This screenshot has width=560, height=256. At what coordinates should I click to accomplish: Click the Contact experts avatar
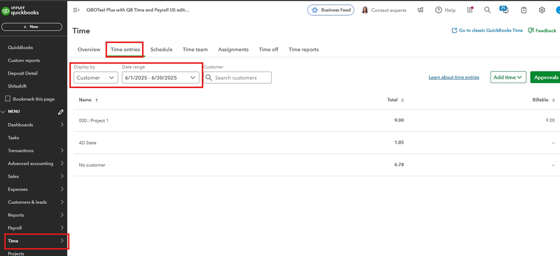pyautogui.click(x=365, y=10)
